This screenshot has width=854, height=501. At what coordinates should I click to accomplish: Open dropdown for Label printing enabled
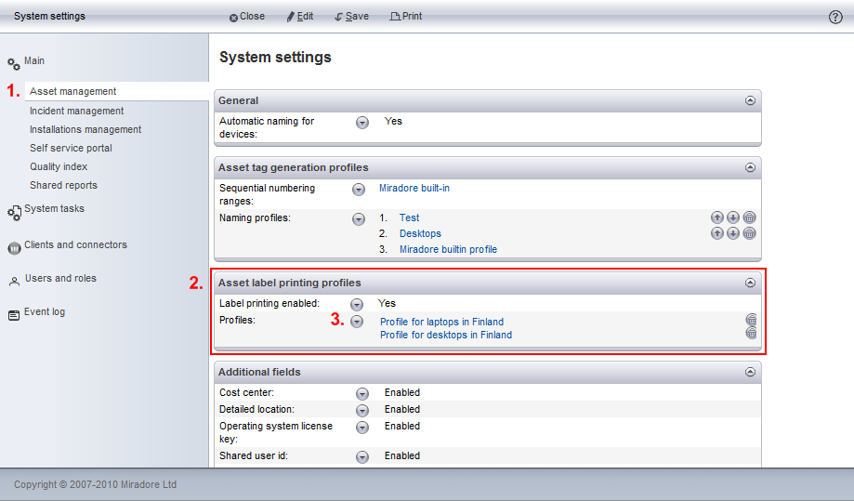[356, 304]
